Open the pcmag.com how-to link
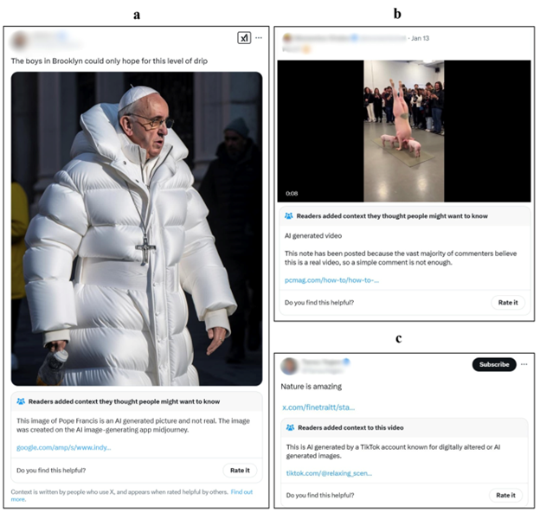 click(331, 280)
